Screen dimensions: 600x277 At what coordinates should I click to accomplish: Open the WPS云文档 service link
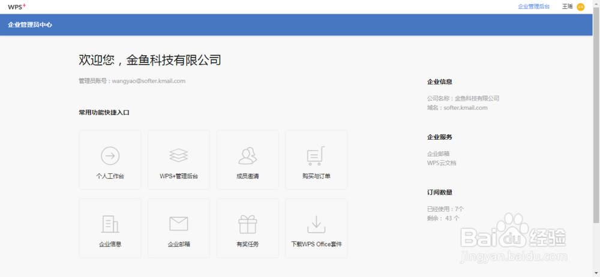tap(442, 163)
